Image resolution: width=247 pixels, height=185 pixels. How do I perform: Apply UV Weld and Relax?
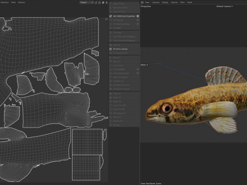click(121, 24)
